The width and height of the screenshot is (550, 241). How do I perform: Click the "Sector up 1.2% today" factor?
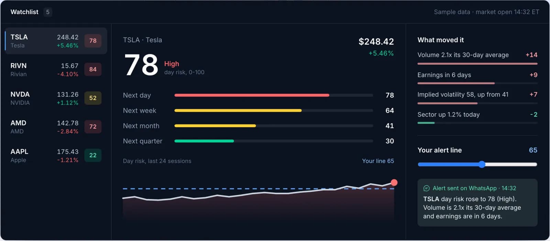pyautogui.click(x=448, y=114)
